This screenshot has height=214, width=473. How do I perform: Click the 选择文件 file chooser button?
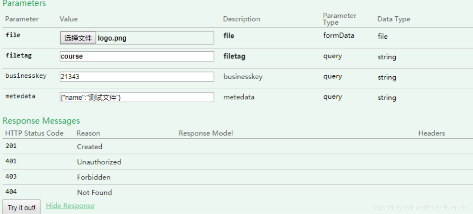pos(78,38)
